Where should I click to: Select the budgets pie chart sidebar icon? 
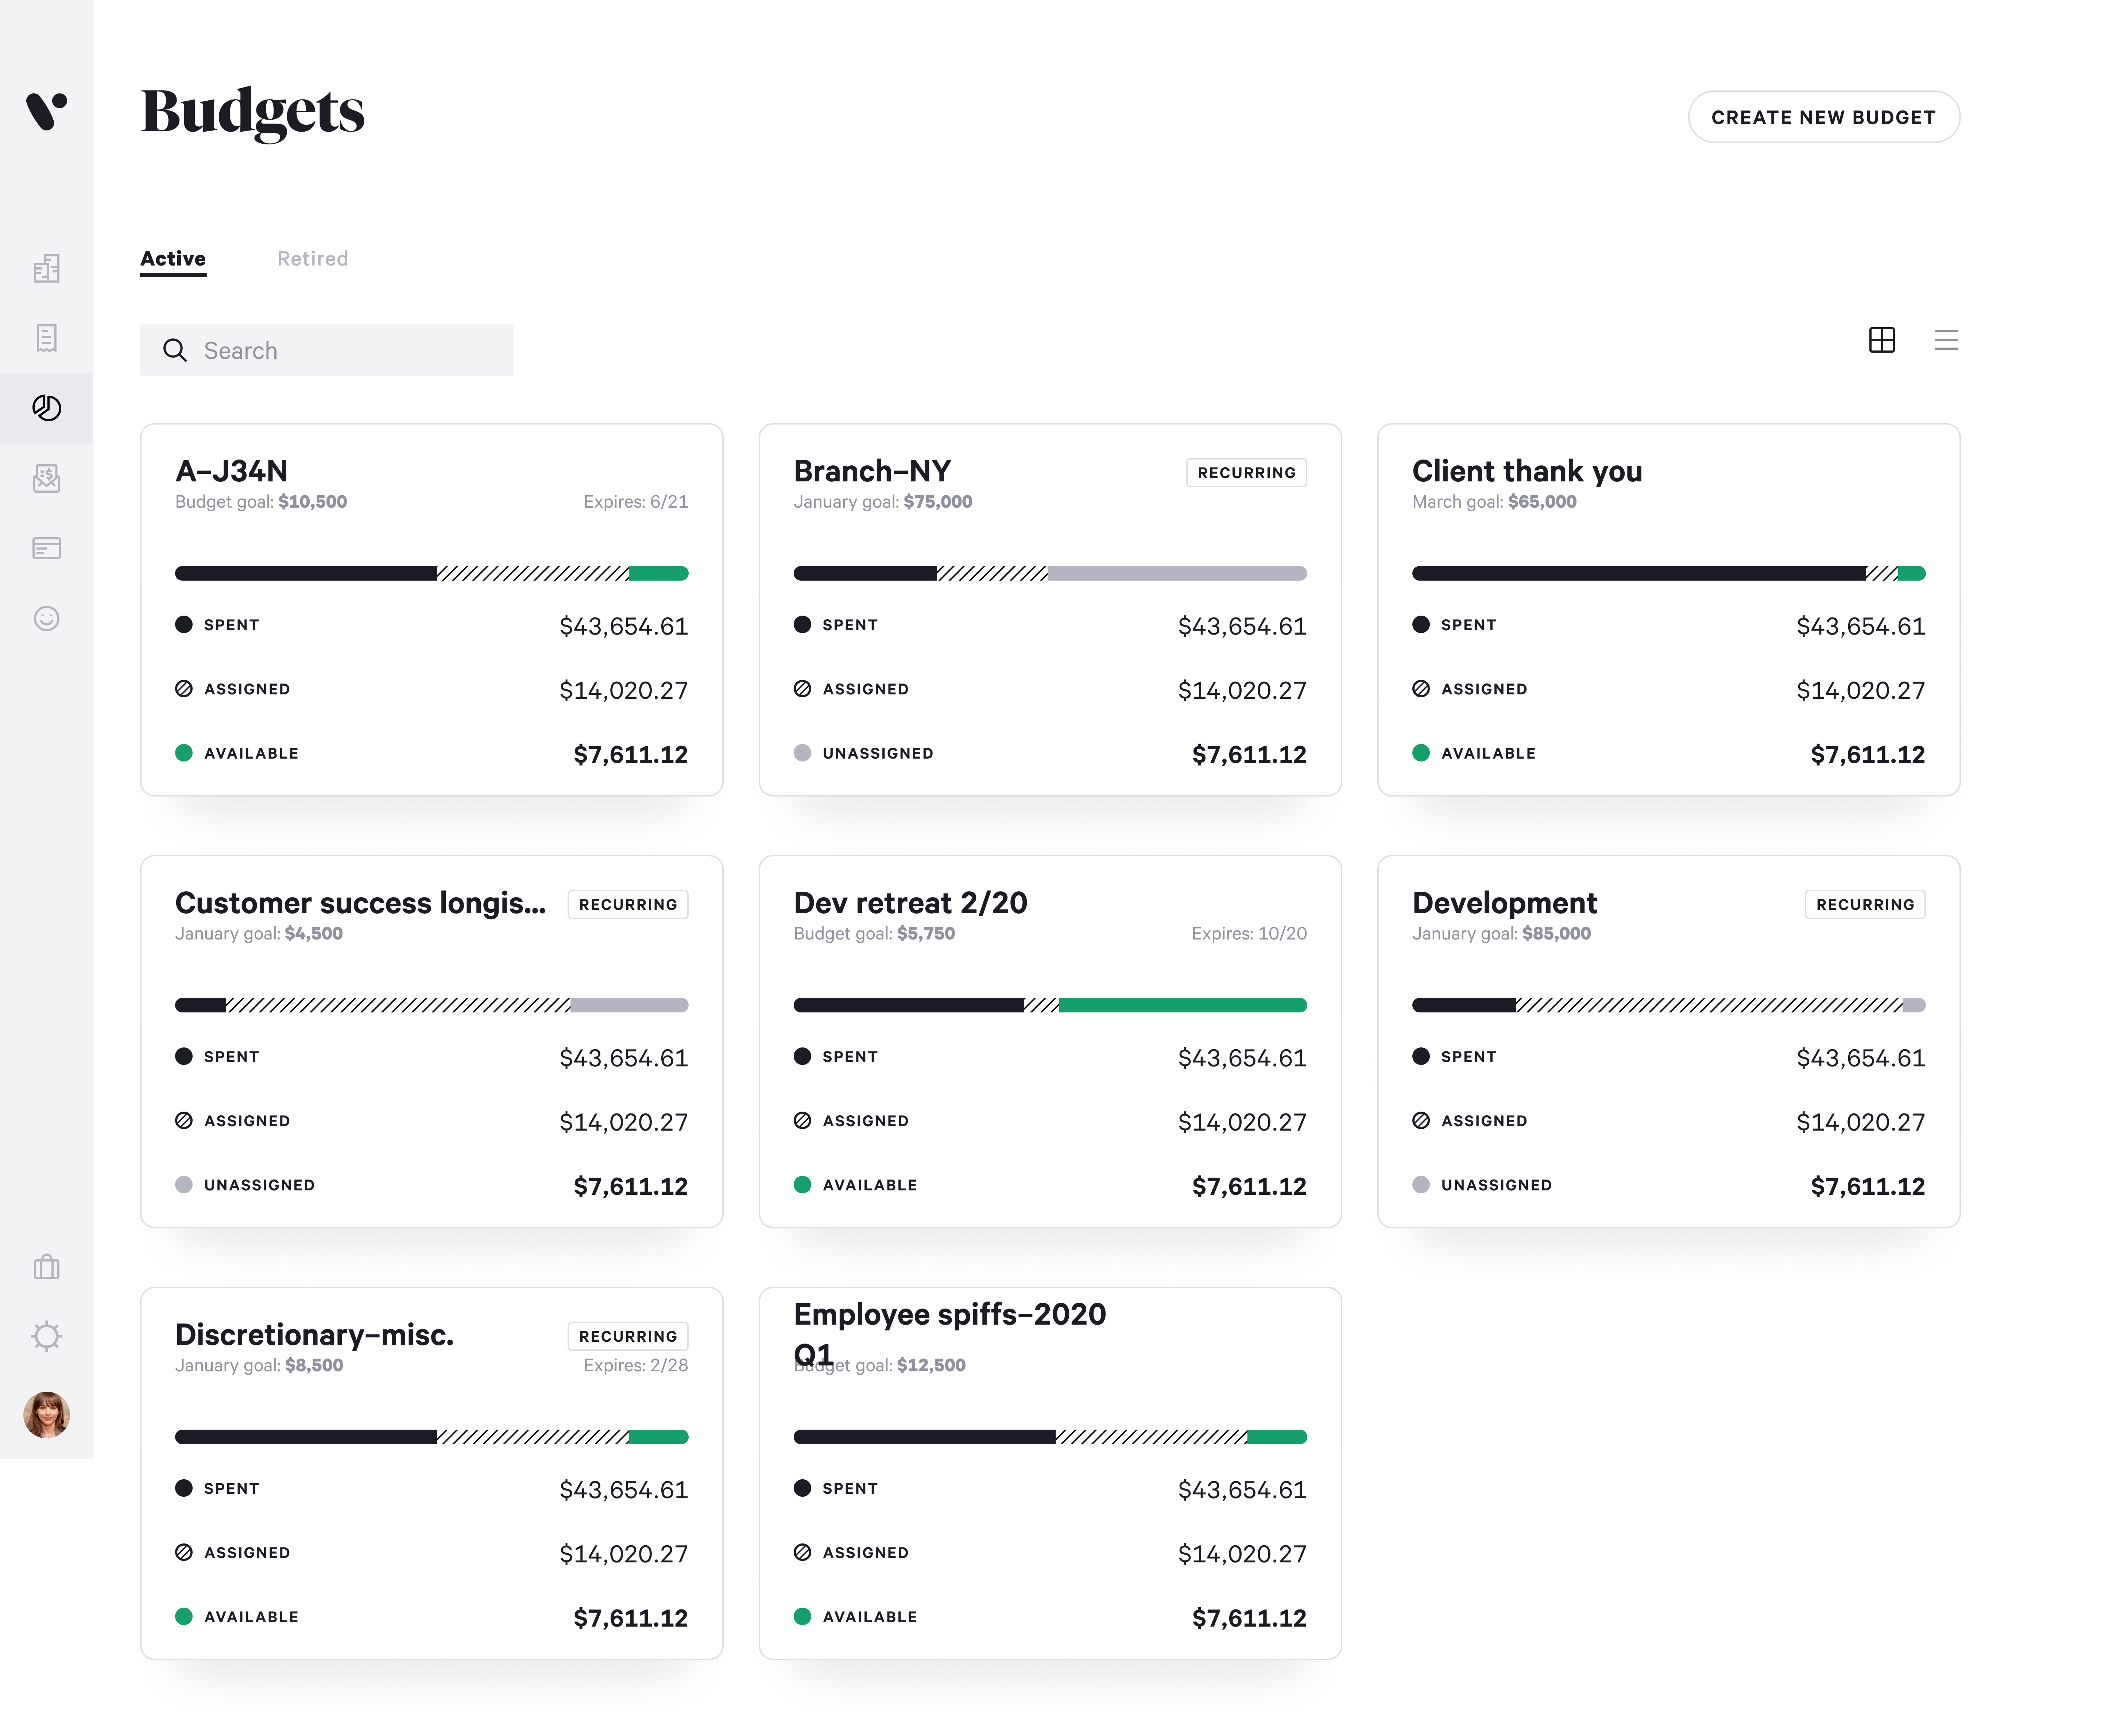click(46, 408)
